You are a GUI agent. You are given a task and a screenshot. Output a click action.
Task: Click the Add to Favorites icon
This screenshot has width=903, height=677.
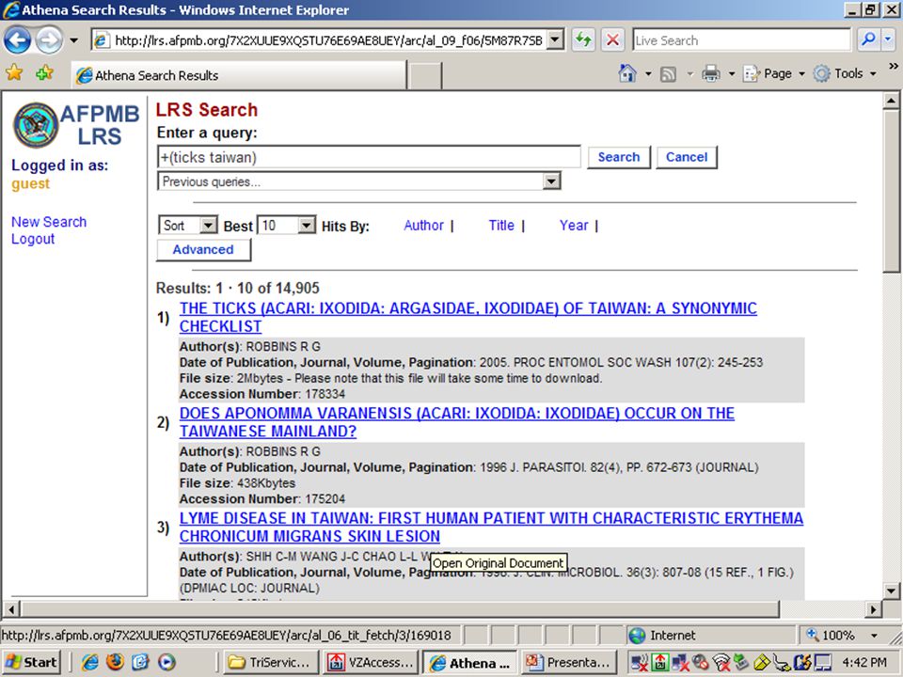(44, 73)
